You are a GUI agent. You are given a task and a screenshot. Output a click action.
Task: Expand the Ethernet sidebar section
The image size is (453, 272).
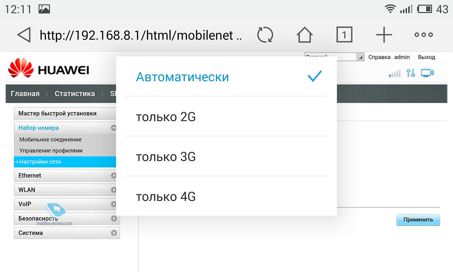(x=67, y=175)
